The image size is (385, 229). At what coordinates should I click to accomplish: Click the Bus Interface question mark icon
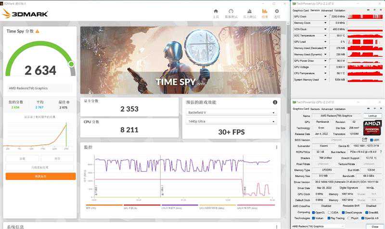380,151
